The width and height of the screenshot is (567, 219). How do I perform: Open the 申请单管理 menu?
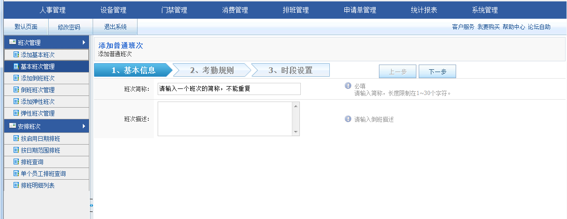click(360, 10)
